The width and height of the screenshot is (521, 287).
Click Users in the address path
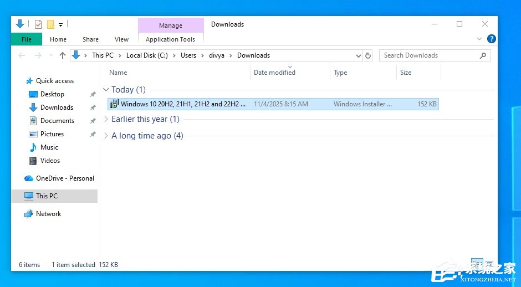[188, 55]
